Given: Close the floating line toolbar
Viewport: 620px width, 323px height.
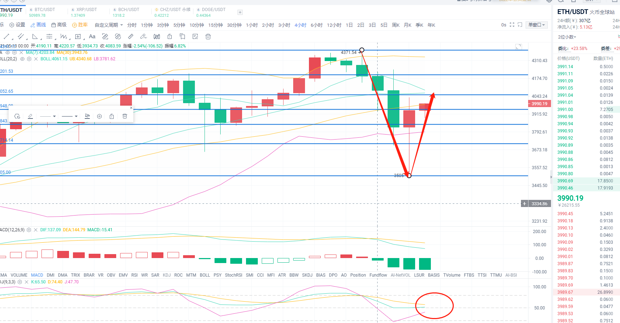Looking at the screenshot, I should tap(131, 108).
